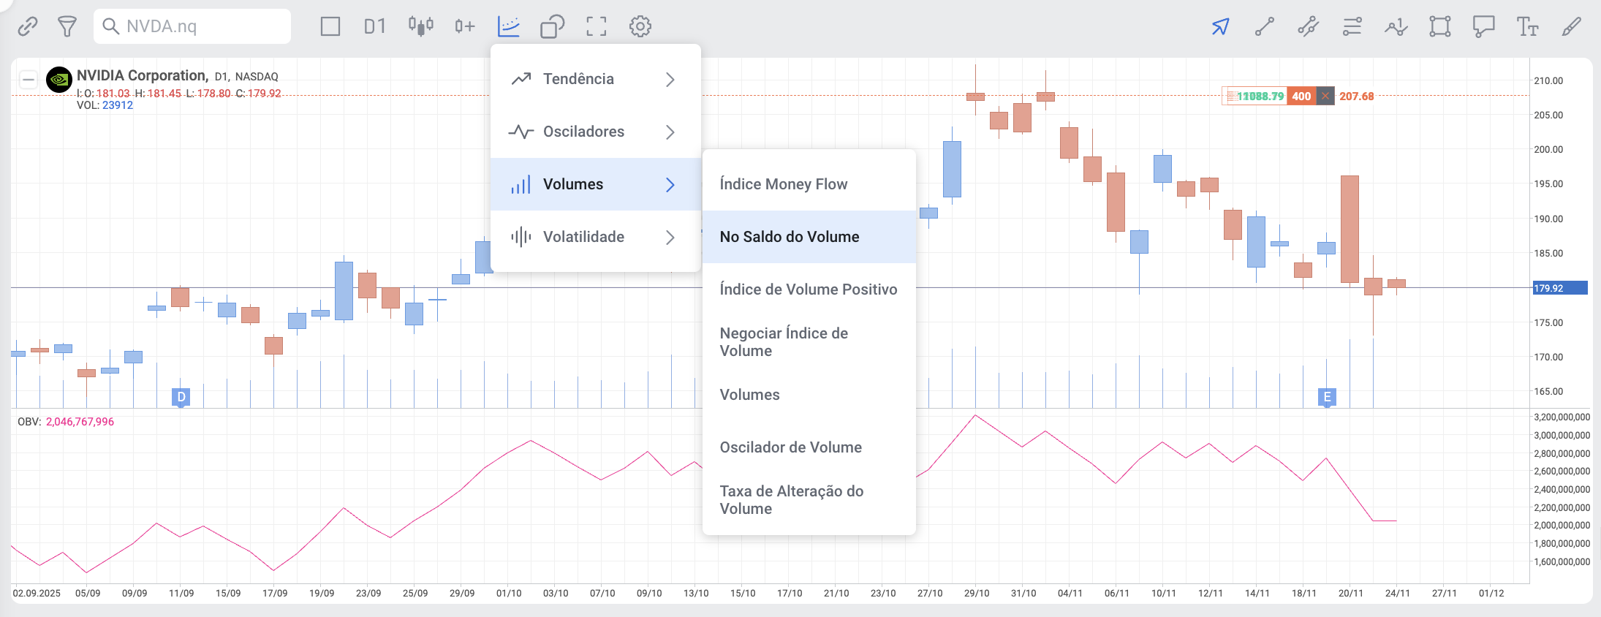
Task: Select the comment bubble annotation tool
Action: click(1483, 27)
